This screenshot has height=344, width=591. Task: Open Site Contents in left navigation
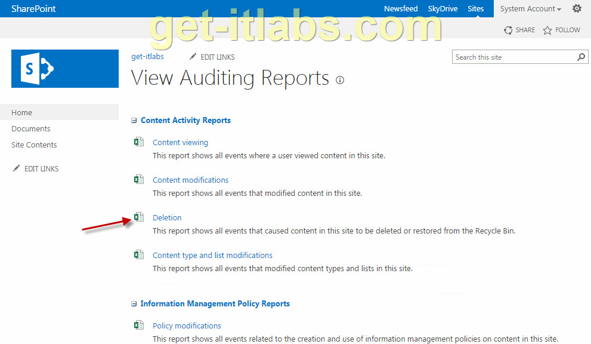tap(34, 145)
